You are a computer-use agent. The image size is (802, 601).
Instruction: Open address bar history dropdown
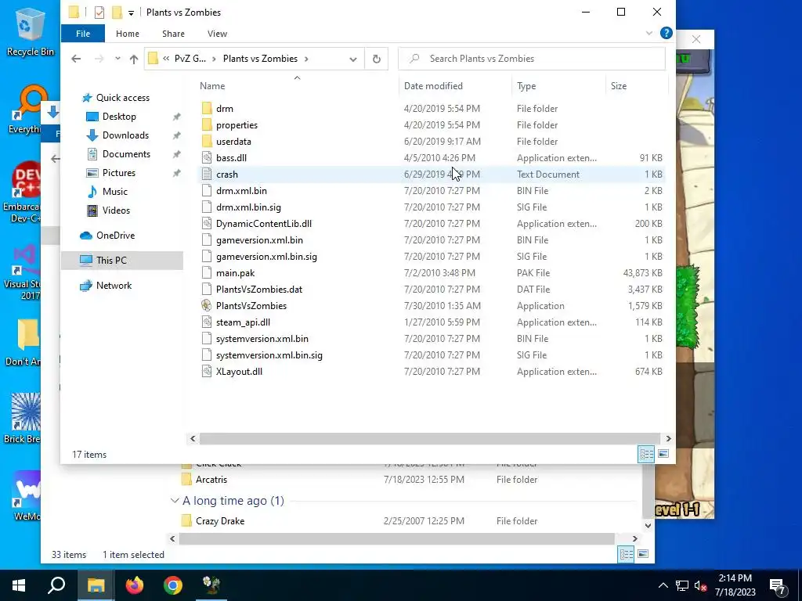click(x=353, y=59)
